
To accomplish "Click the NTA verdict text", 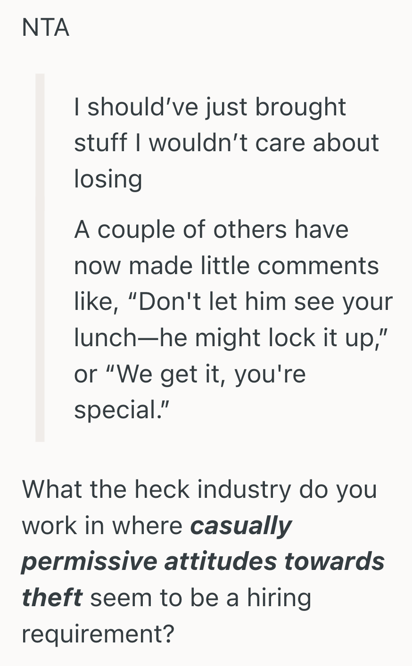I will (x=46, y=28).
